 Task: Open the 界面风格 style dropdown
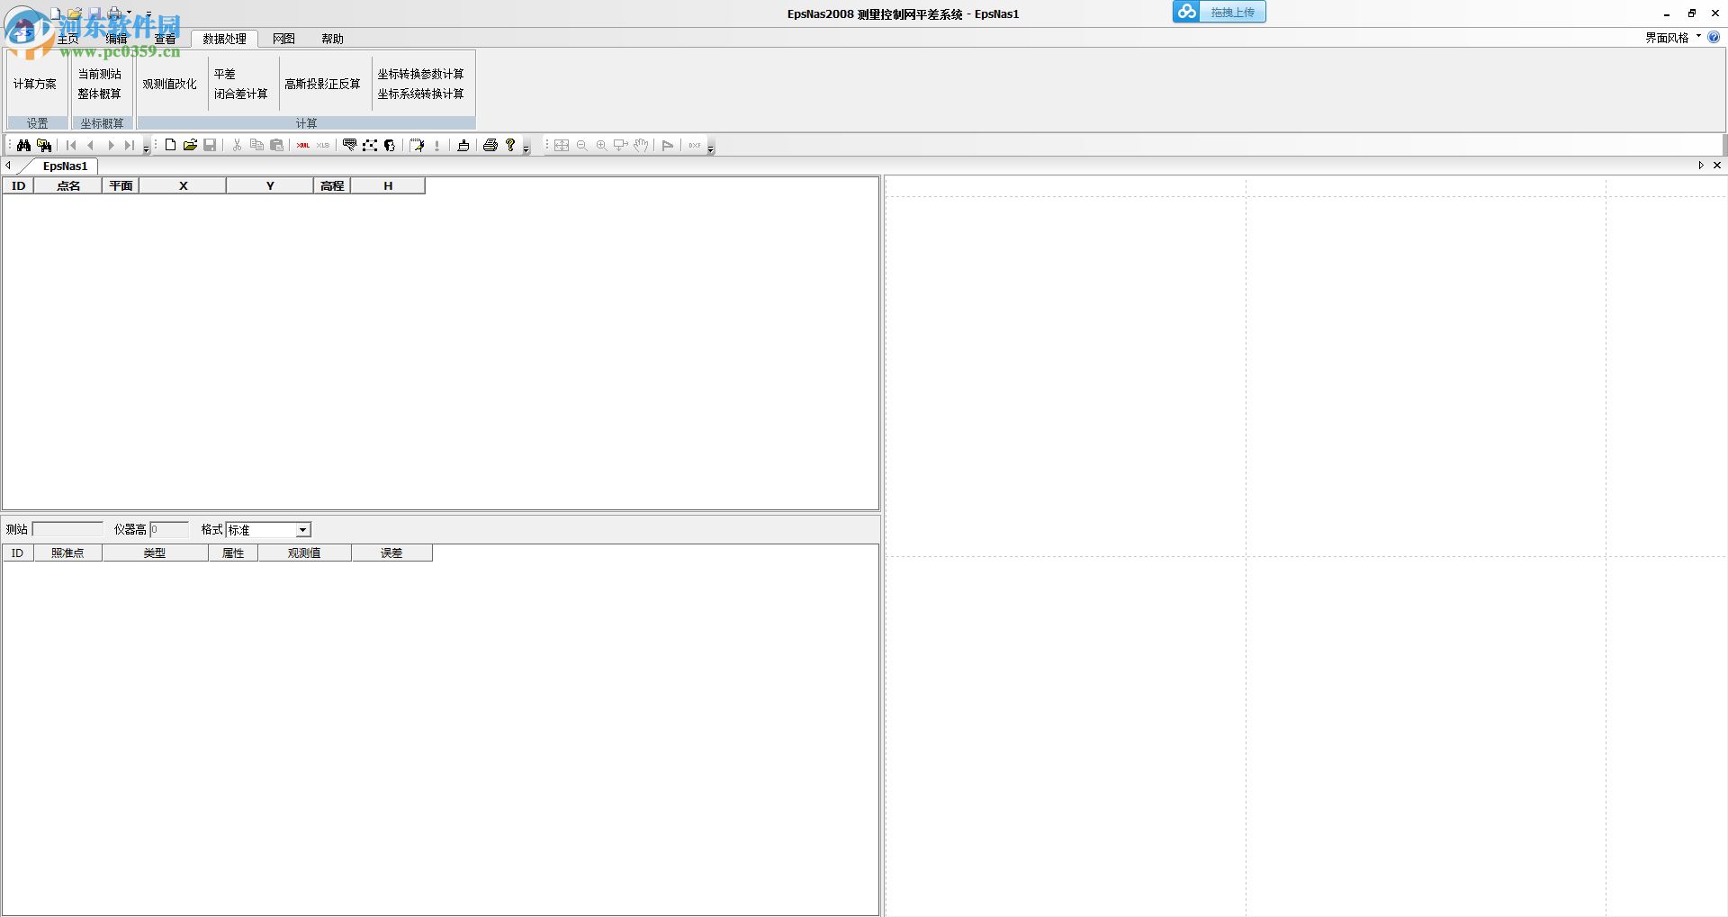(x=1673, y=38)
